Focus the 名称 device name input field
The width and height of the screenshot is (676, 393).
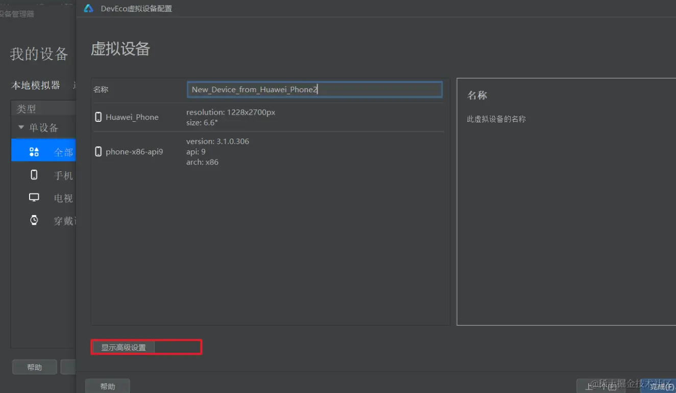click(x=315, y=90)
